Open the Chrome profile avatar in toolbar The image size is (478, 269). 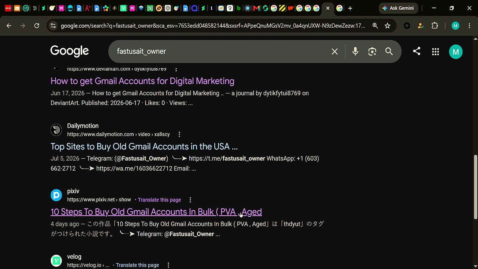pyautogui.click(x=455, y=26)
